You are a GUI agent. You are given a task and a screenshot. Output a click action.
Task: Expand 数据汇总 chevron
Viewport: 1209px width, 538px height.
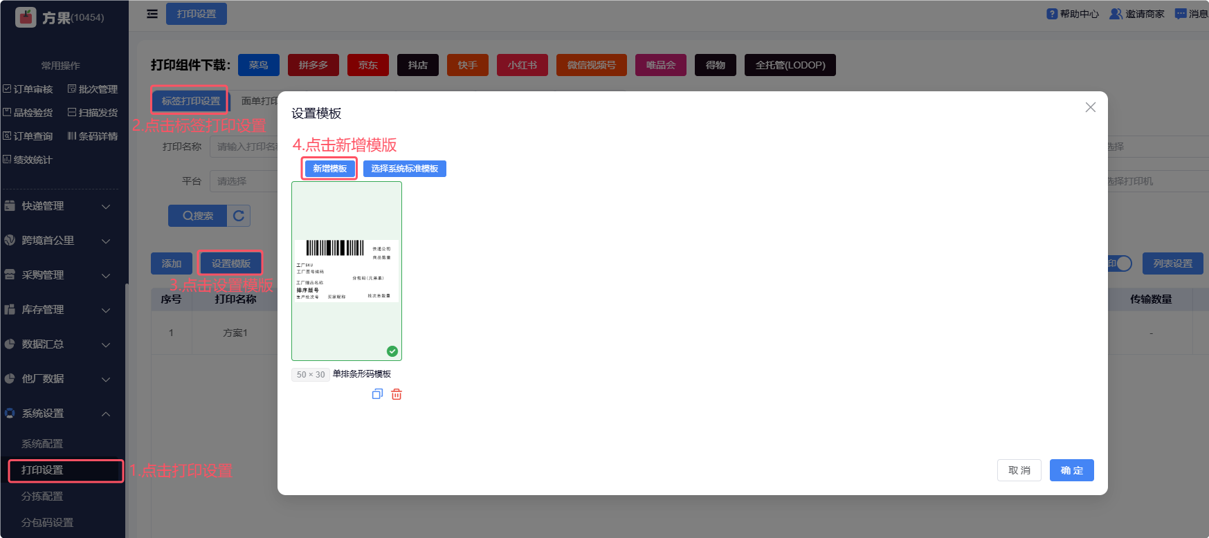click(x=106, y=344)
